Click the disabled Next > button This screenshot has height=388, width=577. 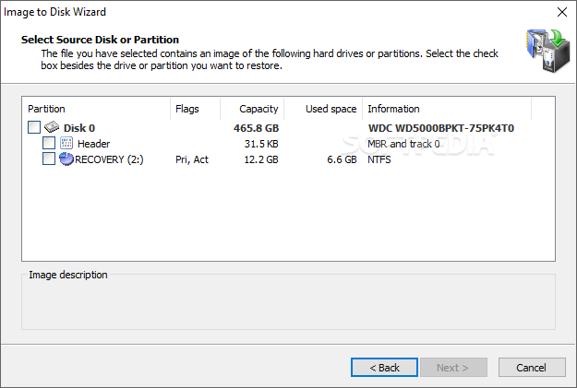453,368
